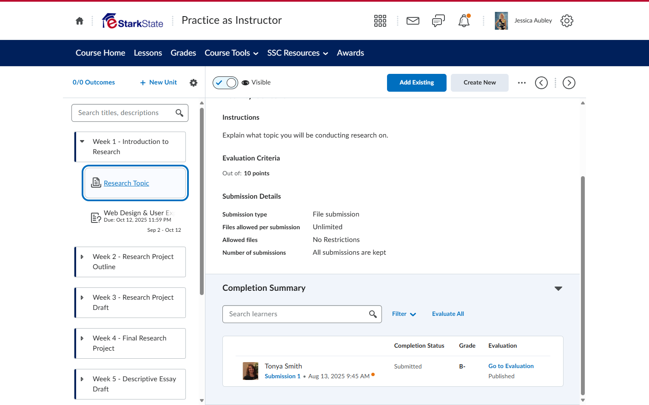Open Go to Evaluation link
Viewport: 649px width, 405px height.
[511, 366]
